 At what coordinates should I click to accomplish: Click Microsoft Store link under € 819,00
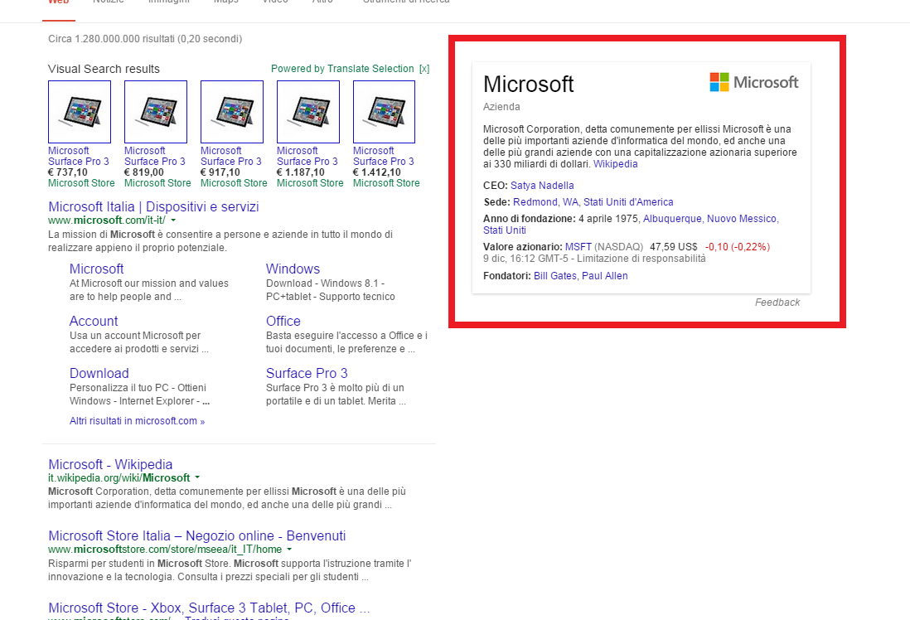157,183
